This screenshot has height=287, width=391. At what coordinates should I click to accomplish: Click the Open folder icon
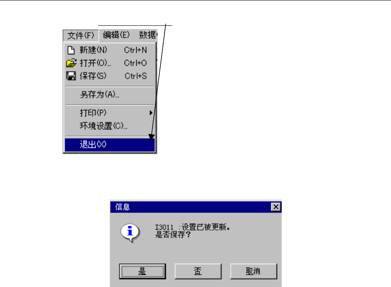(71, 63)
